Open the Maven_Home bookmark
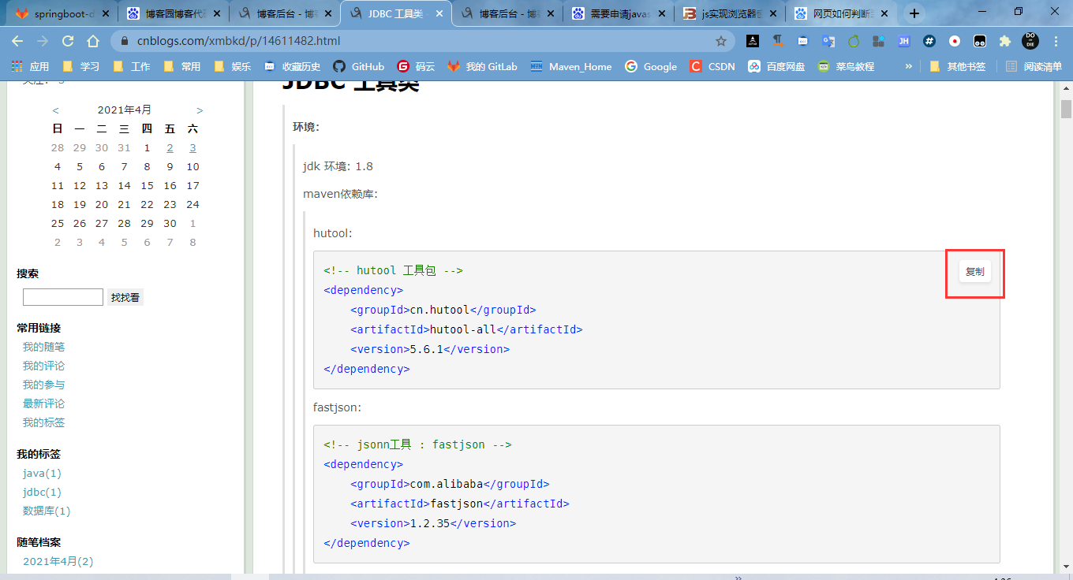 (x=571, y=67)
